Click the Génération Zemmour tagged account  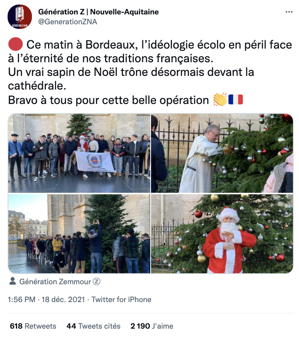[55, 282]
